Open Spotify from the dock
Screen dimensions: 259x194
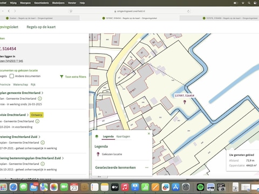click(x=200, y=187)
